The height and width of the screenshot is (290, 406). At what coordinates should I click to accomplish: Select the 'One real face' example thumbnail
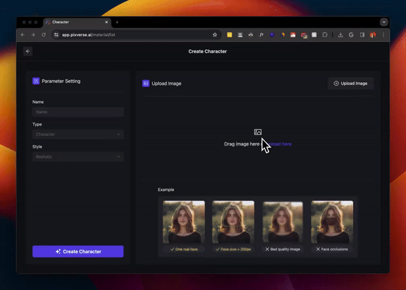click(184, 222)
